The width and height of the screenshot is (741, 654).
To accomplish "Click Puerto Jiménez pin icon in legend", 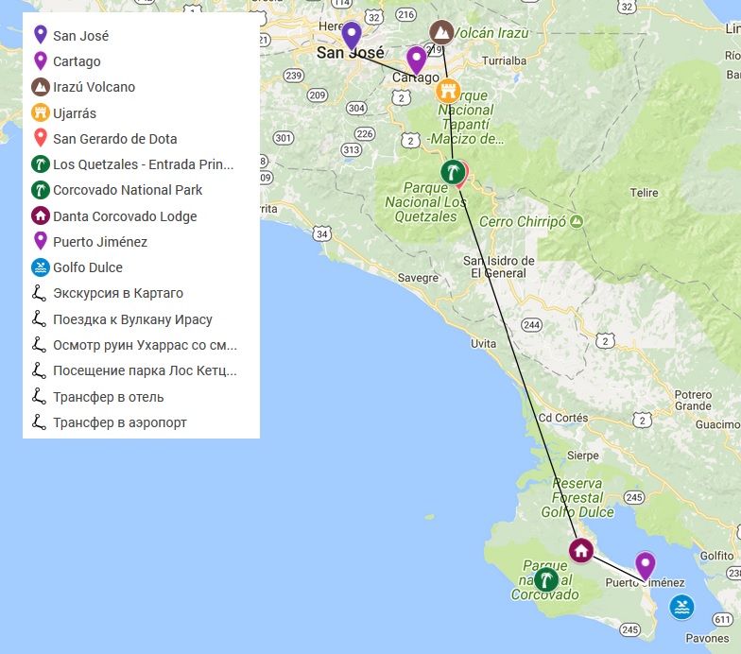I will 41,241.
